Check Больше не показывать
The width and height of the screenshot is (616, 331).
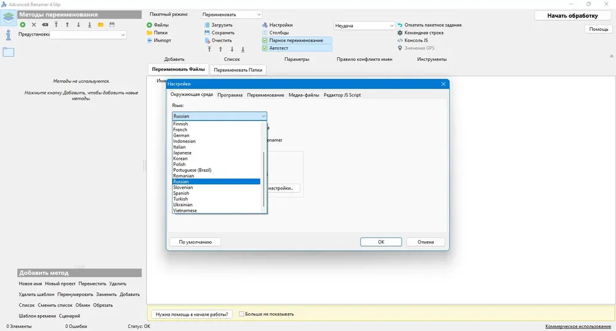[x=241, y=314]
